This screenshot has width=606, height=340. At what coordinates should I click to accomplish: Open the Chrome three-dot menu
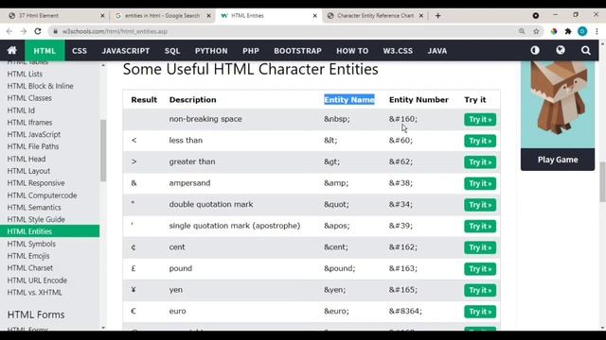point(597,31)
